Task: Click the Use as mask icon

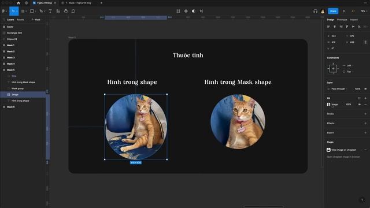Action: coord(194,11)
